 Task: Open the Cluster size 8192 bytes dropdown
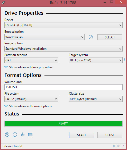coord(96,99)
